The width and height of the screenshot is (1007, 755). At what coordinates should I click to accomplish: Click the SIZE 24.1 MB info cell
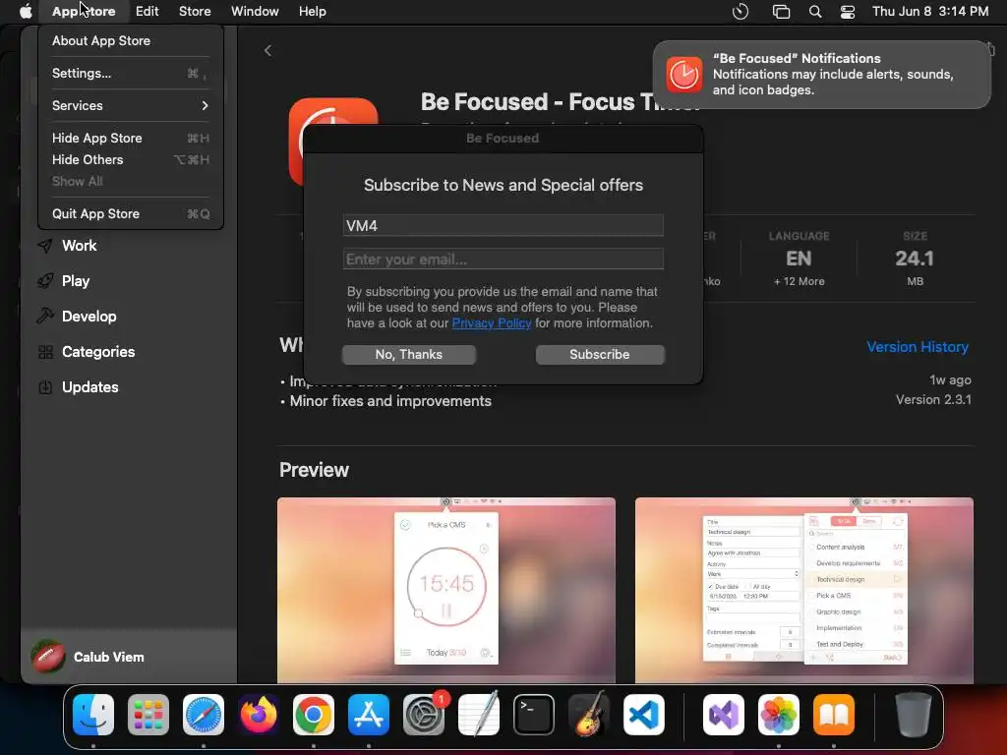pyautogui.click(x=916, y=259)
